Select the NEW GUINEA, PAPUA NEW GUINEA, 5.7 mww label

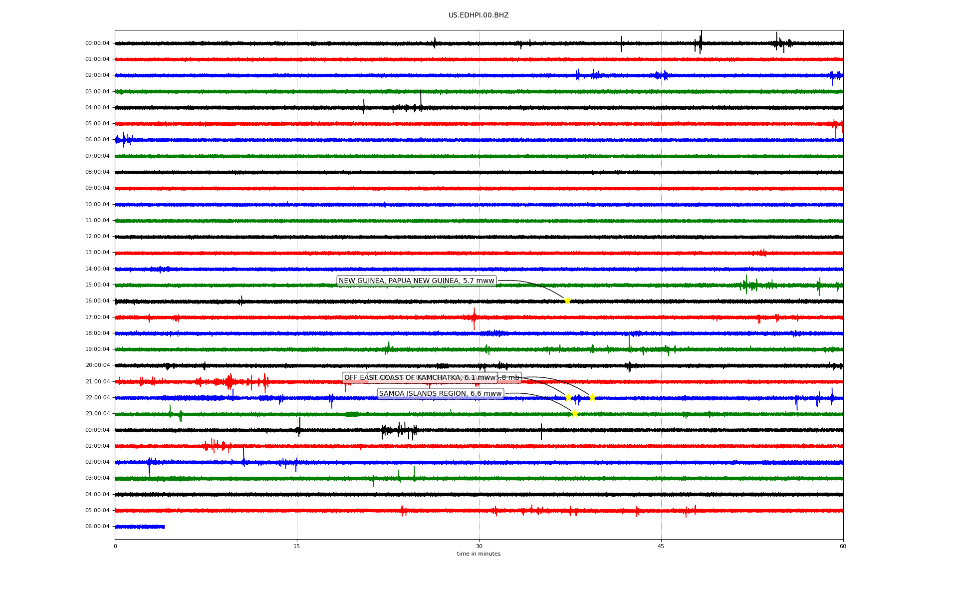[417, 281]
